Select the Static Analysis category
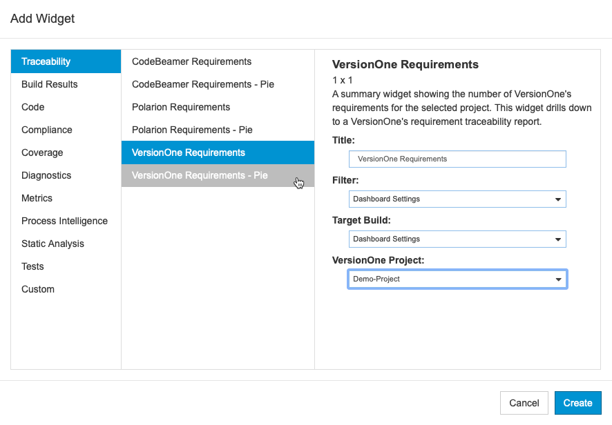This screenshot has width=612, height=425. coord(66,244)
